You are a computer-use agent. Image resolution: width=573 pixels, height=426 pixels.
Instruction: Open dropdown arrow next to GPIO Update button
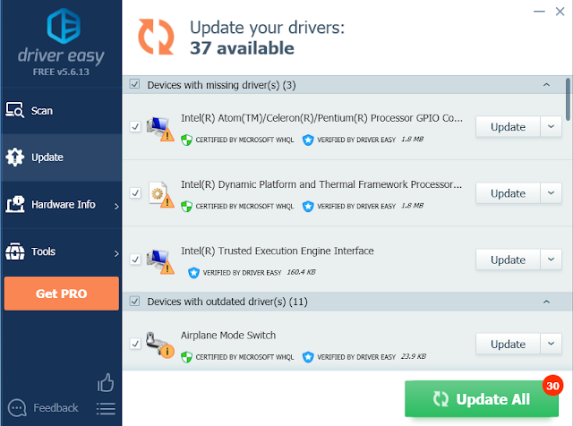[552, 126]
